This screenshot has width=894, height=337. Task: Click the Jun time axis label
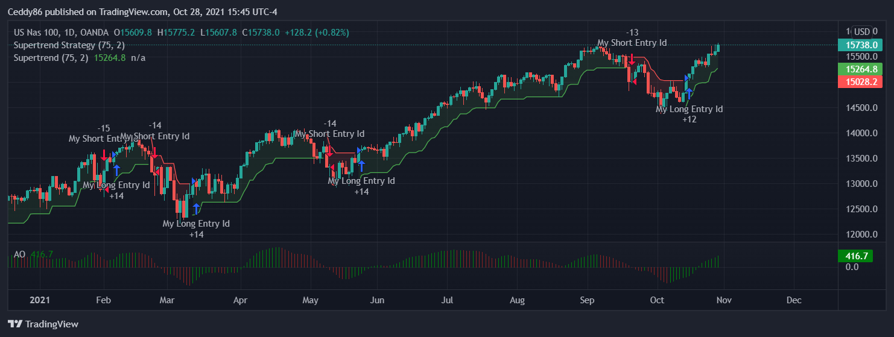coord(376,300)
